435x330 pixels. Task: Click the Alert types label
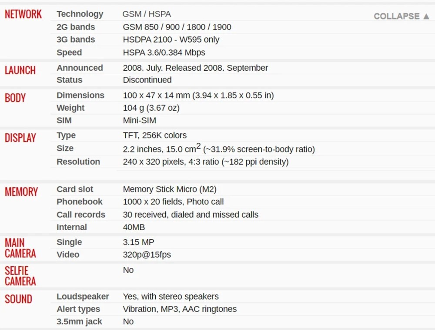coord(78,309)
